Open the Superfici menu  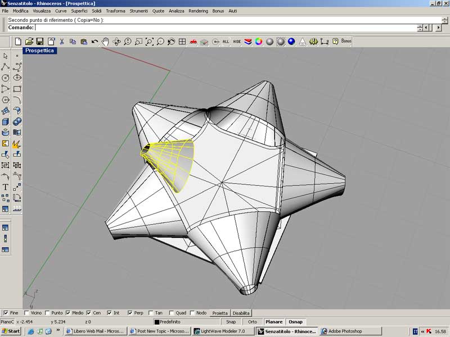[x=79, y=11]
